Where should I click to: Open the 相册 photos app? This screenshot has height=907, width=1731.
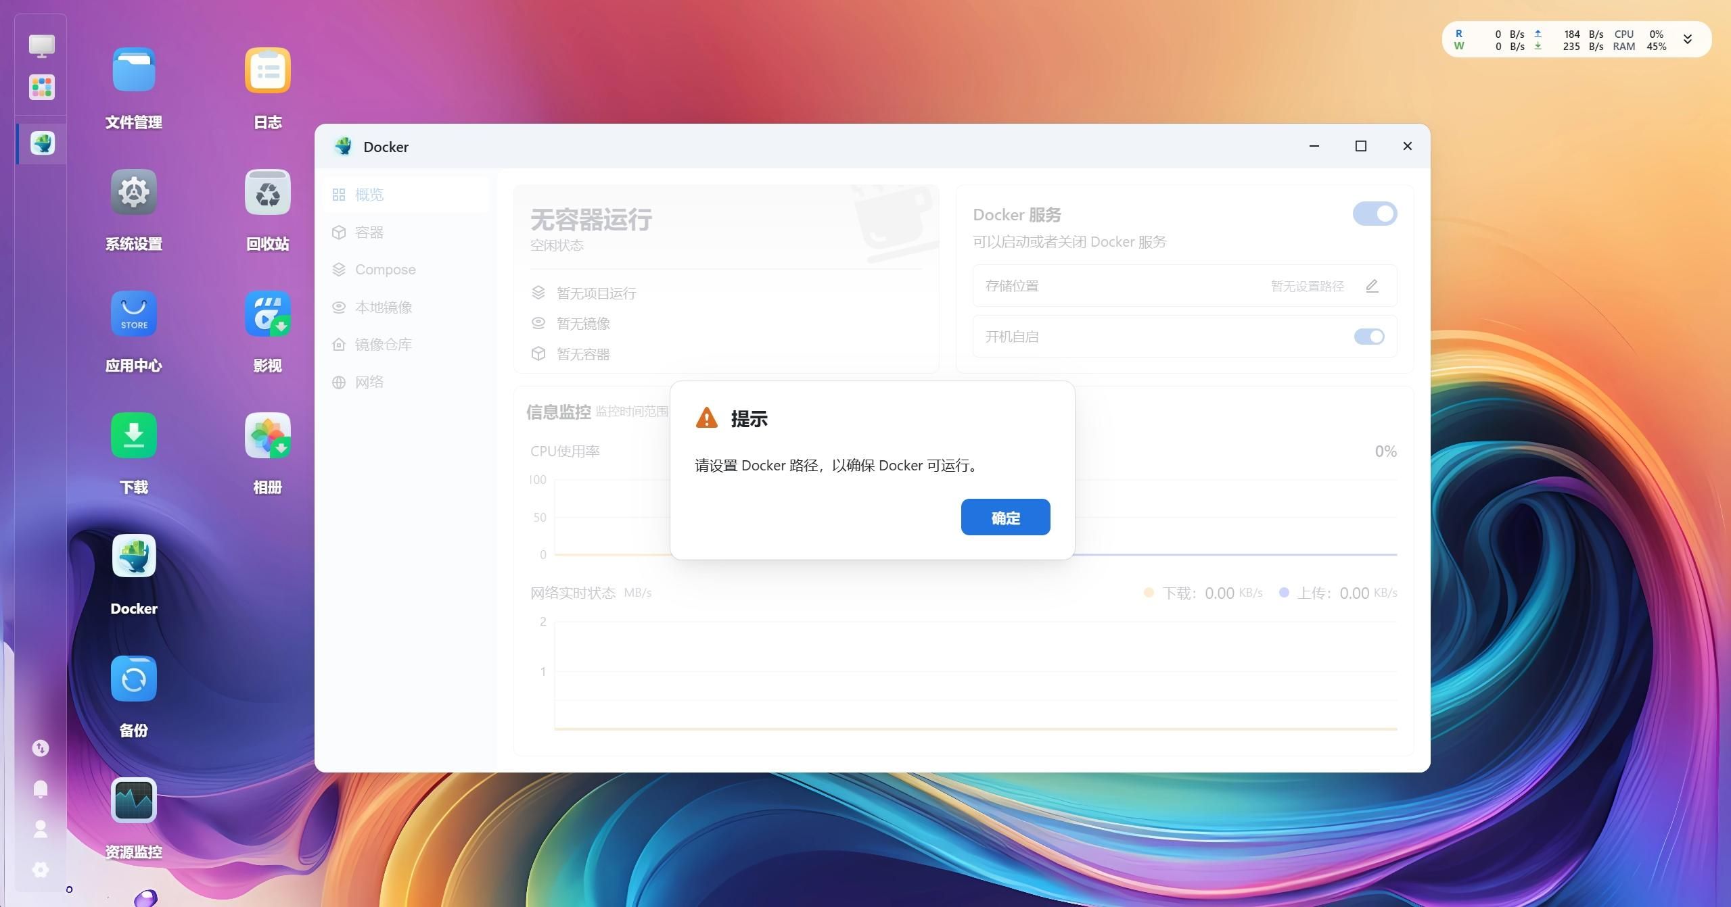(x=267, y=435)
